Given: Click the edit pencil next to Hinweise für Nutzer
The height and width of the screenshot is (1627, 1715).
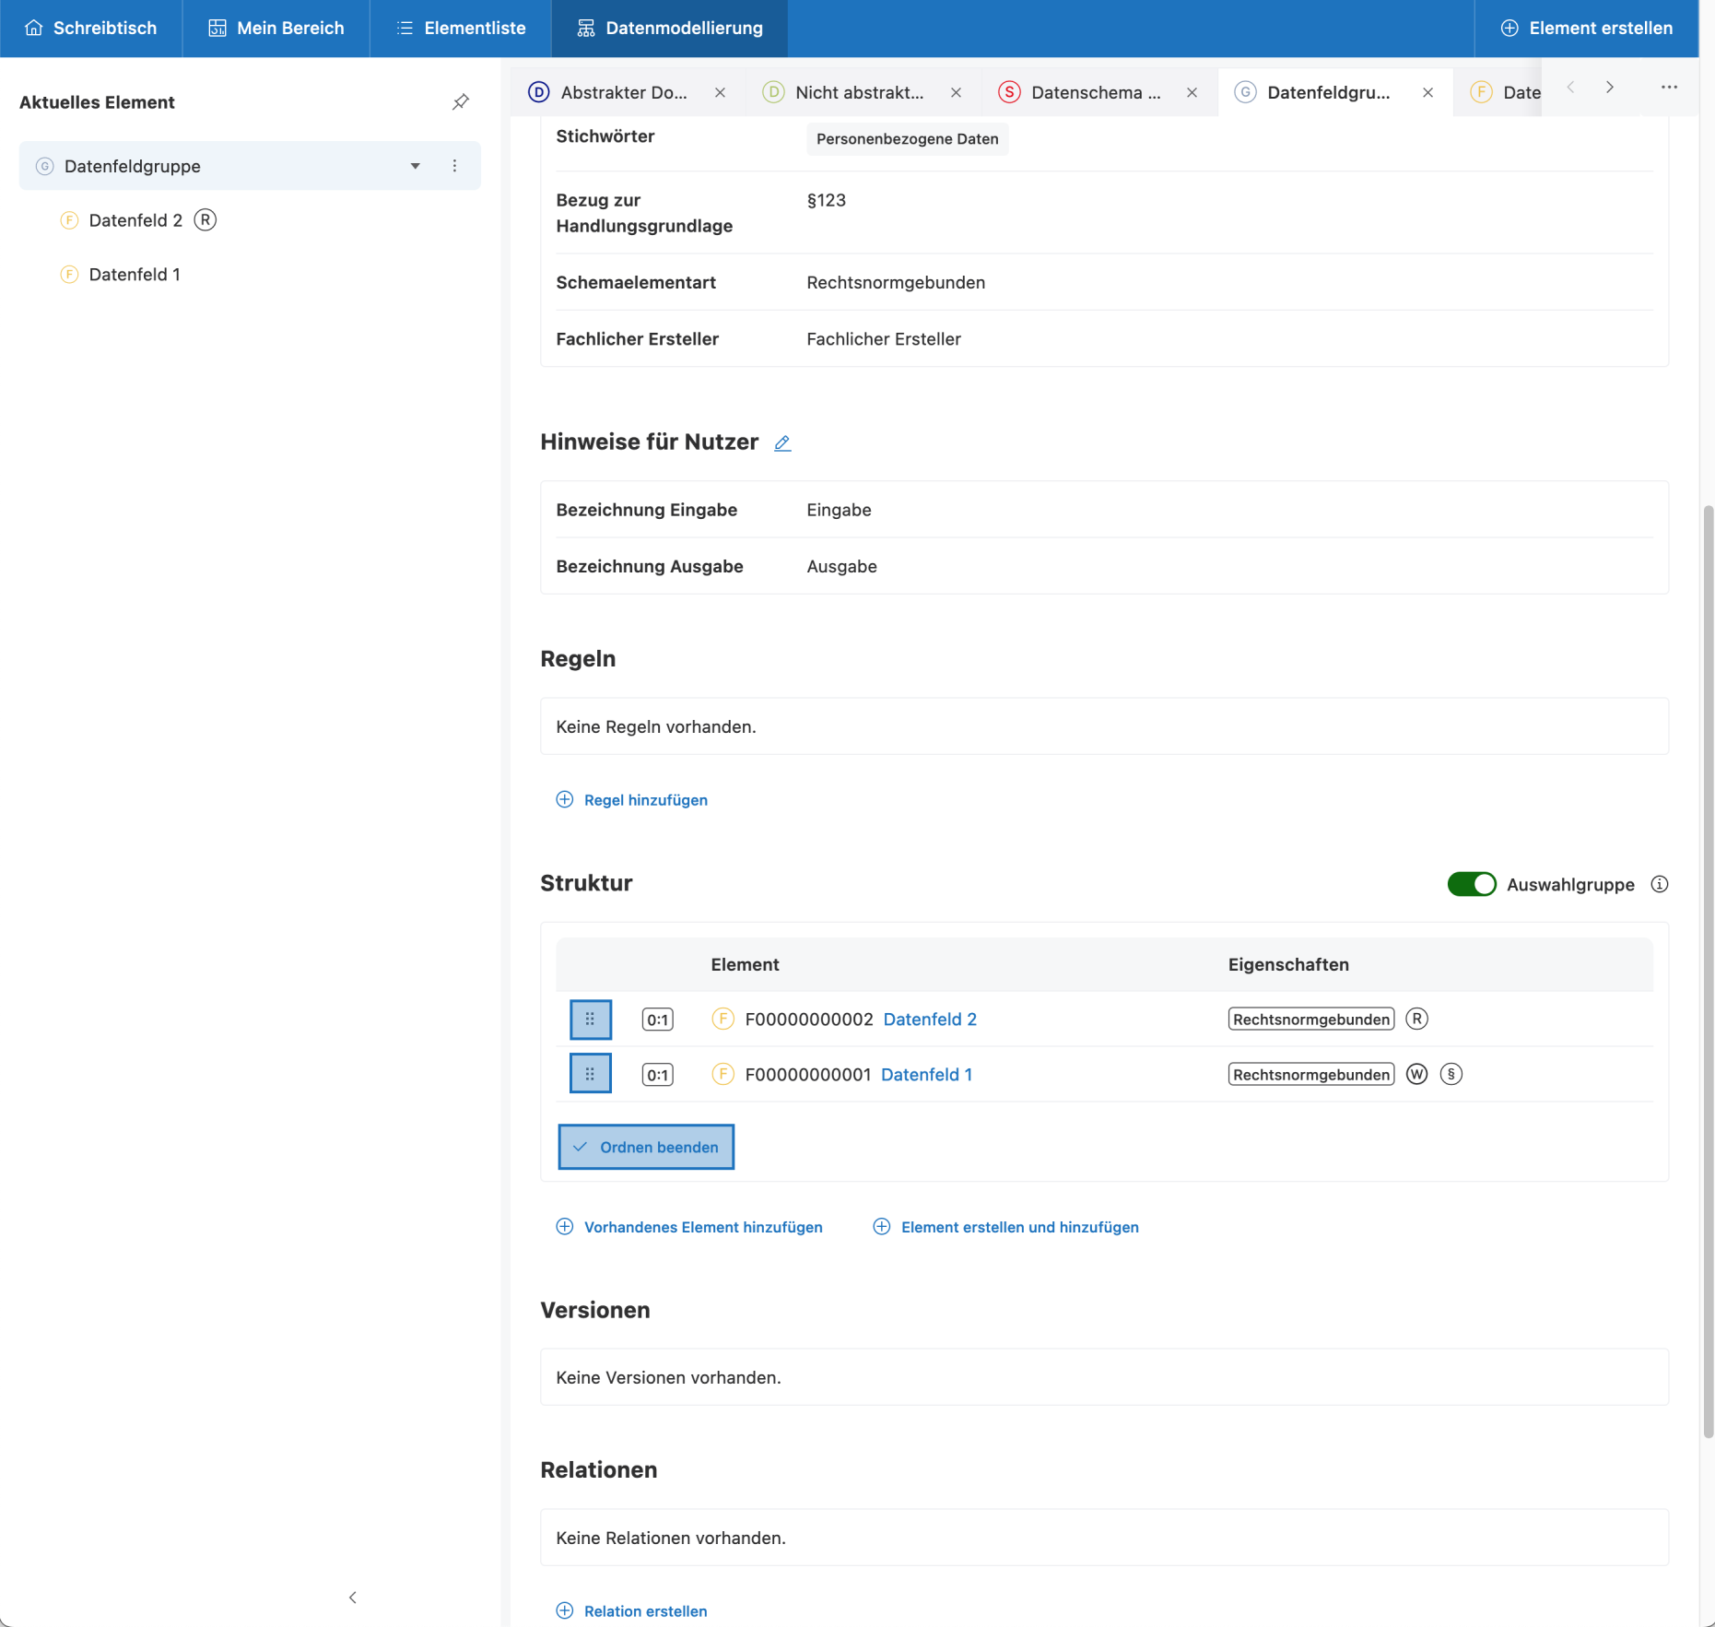Looking at the screenshot, I should (782, 443).
